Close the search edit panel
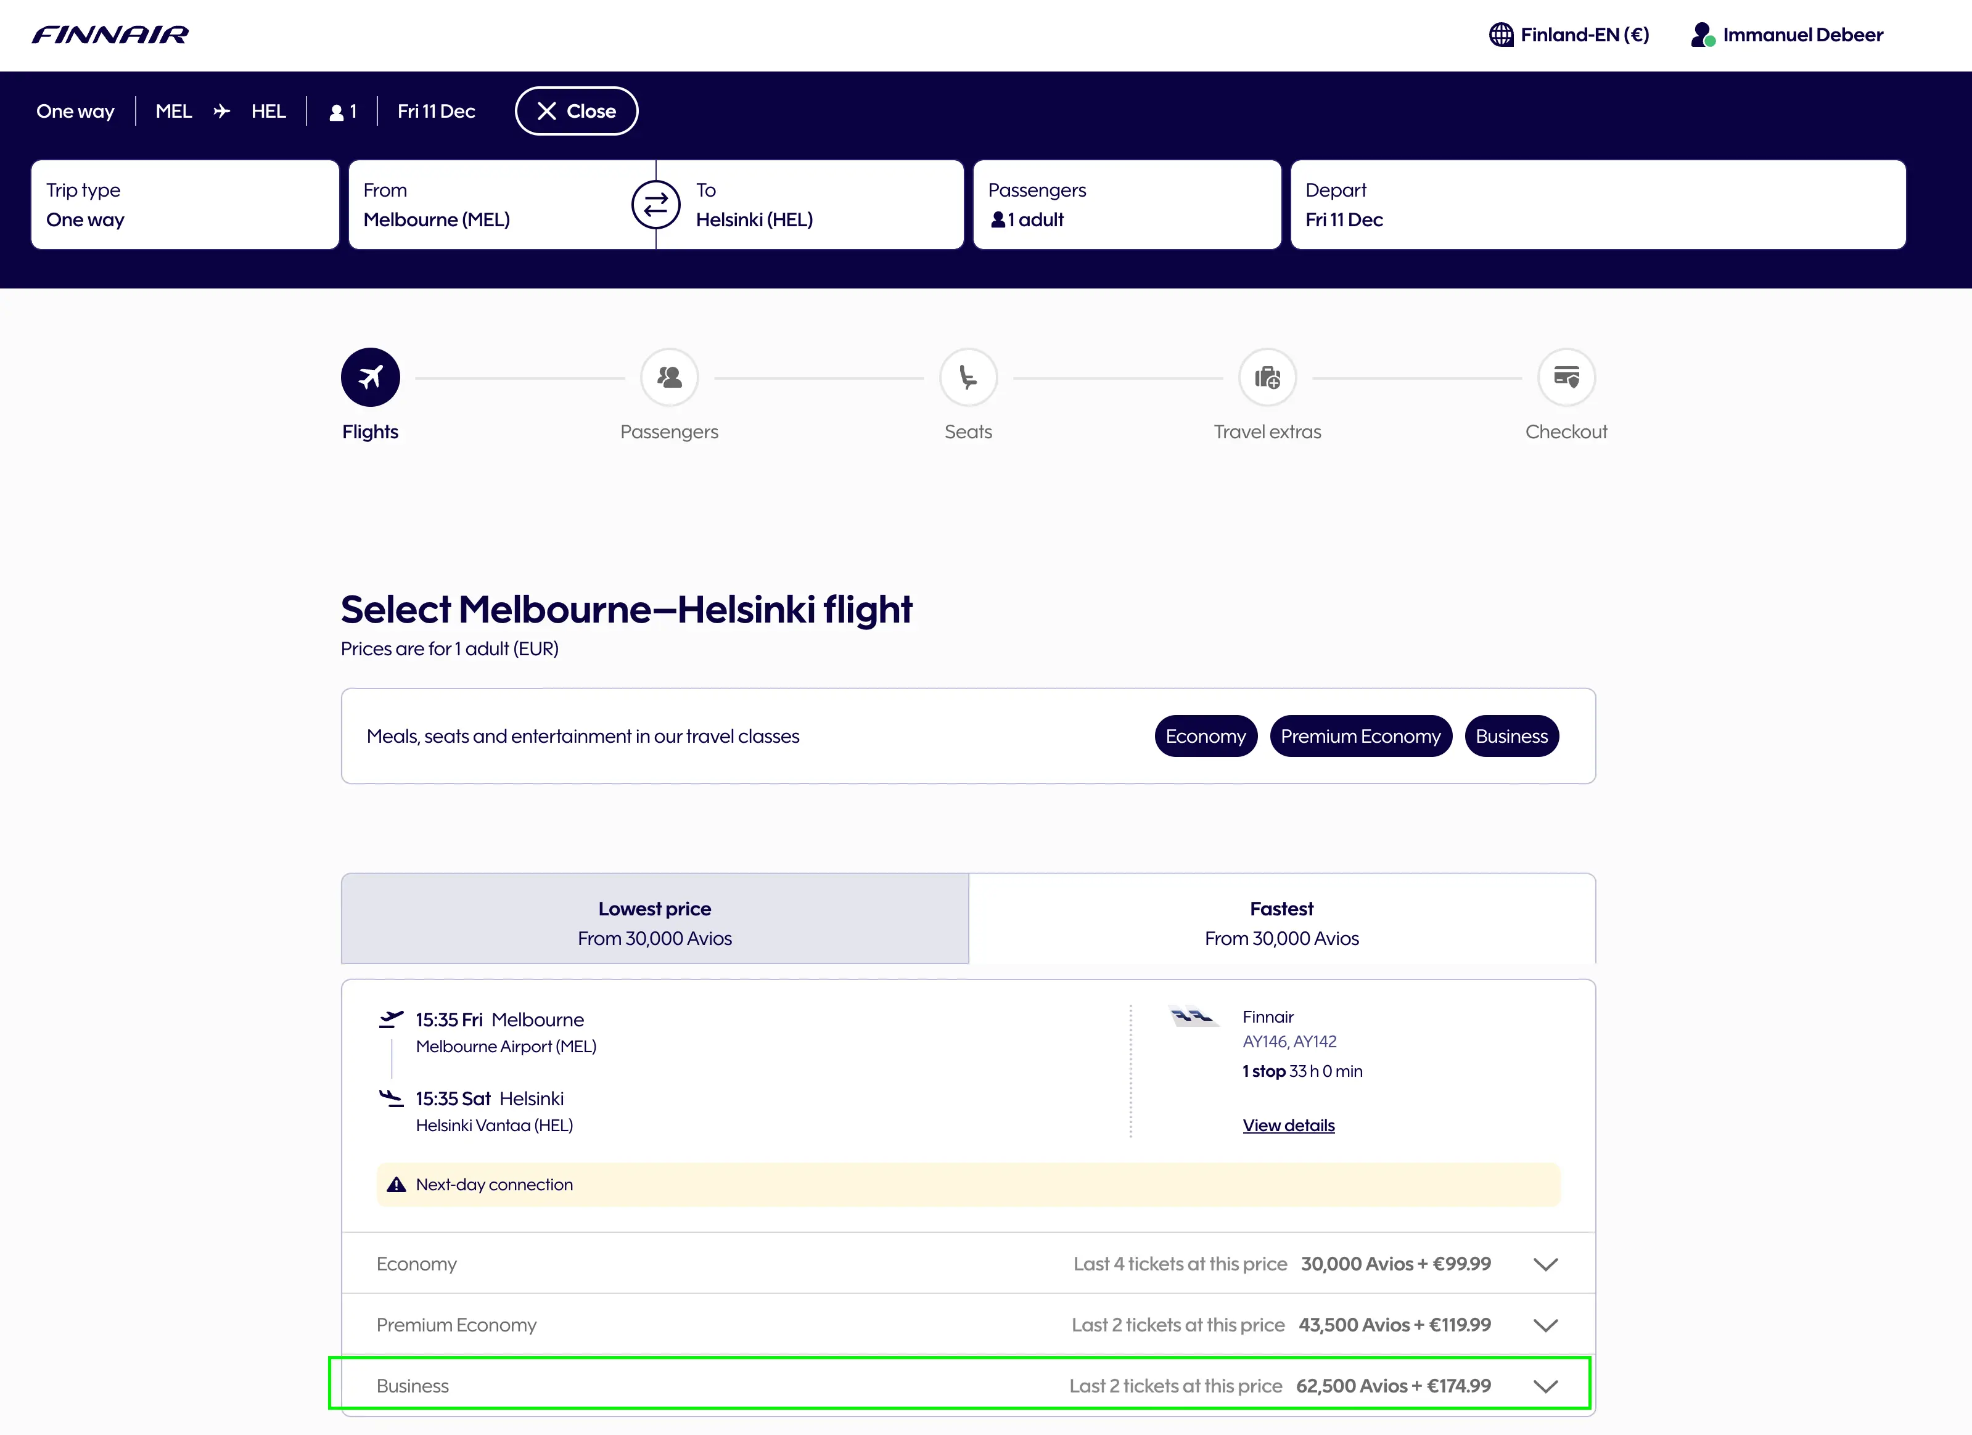Image resolution: width=1972 pixels, height=1435 pixels. pyautogui.click(x=577, y=111)
